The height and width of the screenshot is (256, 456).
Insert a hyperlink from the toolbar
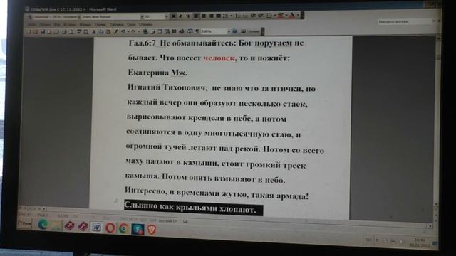pos(145,31)
